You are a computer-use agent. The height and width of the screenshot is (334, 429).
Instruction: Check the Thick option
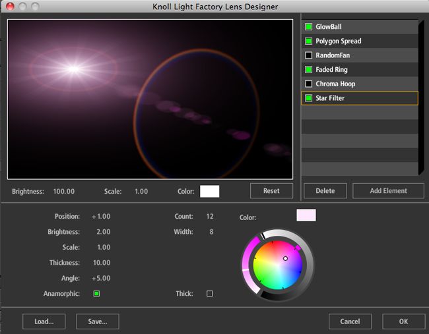[210, 294]
